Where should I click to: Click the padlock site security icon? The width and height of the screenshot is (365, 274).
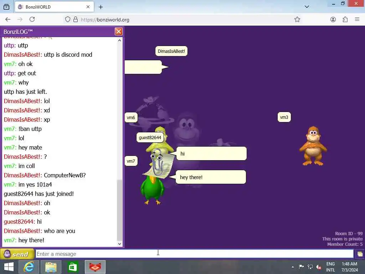click(x=76, y=20)
